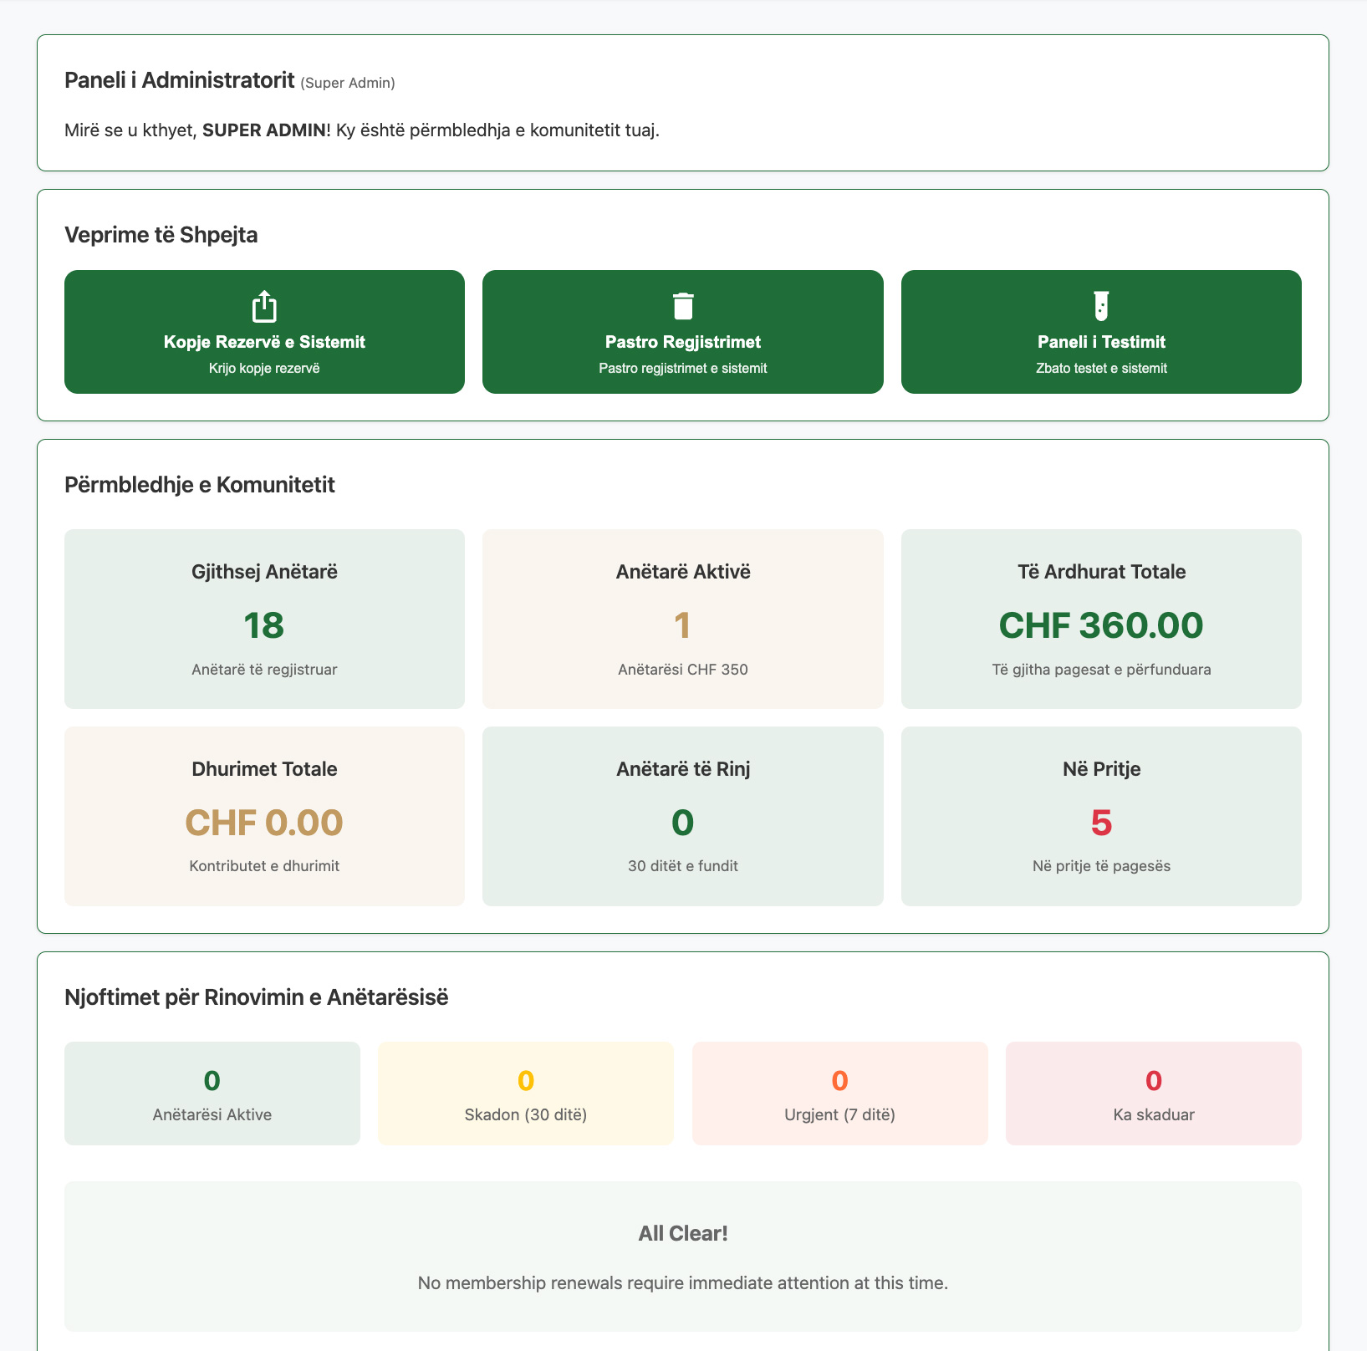Select the bold SUPER ADMIN name text
This screenshot has width=1367, height=1351.
tap(264, 130)
